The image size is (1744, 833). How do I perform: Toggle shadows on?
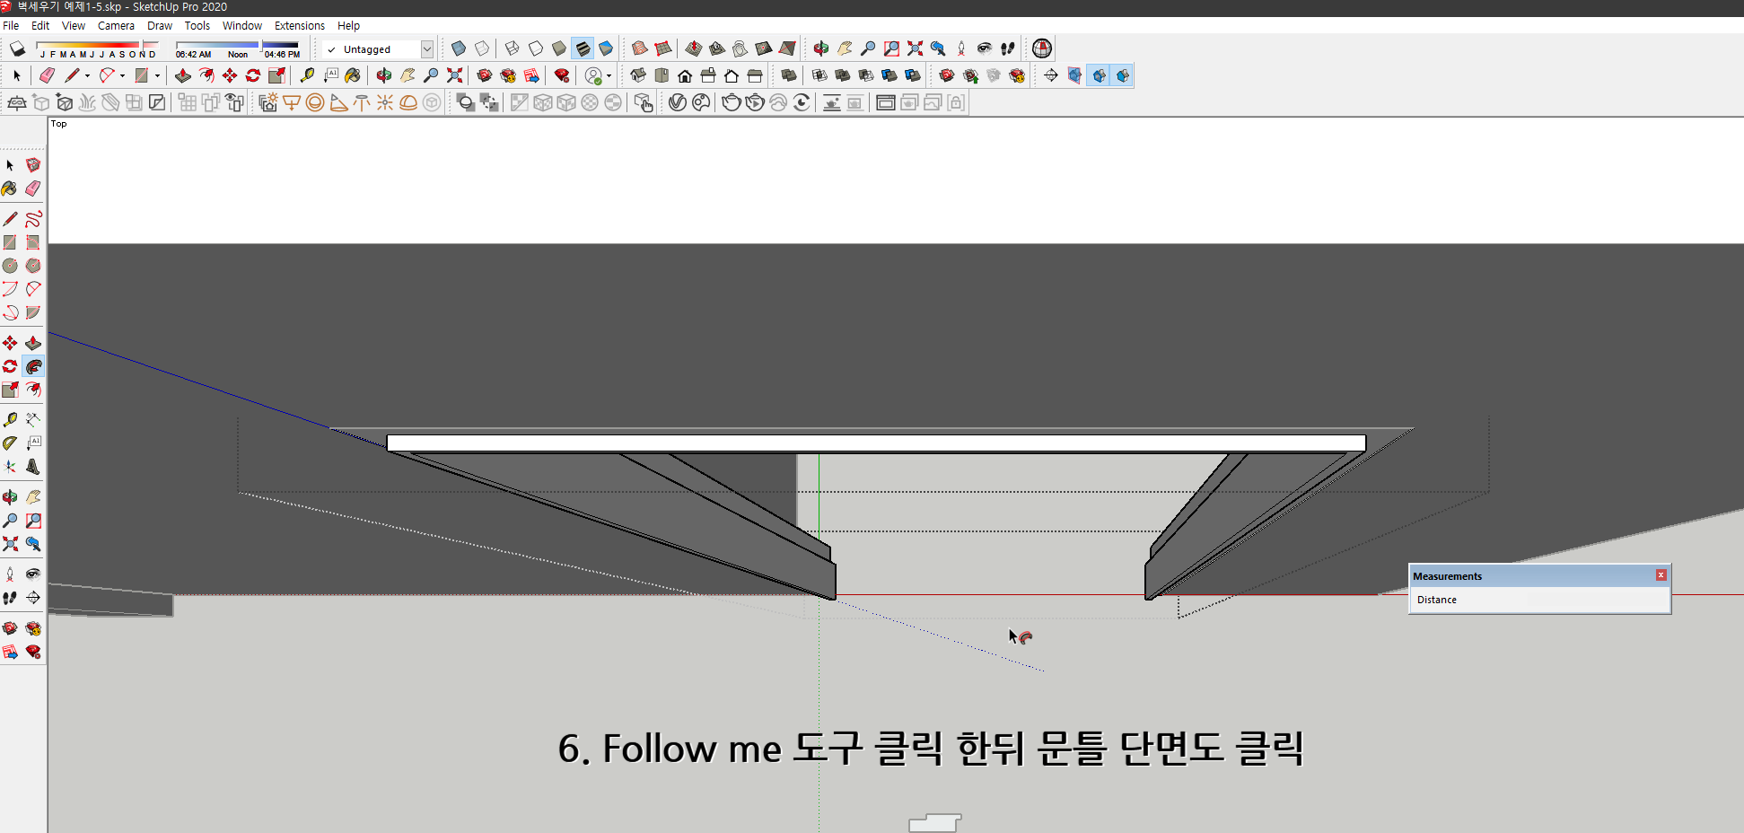click(x=17, y=48)
